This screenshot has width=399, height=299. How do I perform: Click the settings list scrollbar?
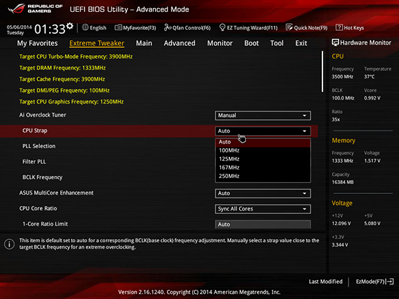[323, 72]
